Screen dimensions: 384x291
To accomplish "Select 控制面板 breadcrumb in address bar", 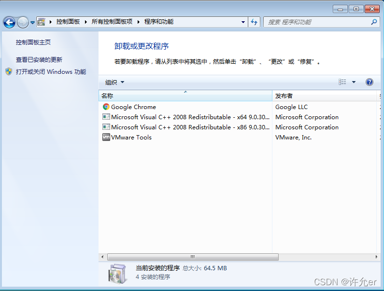I will [68, 22].
